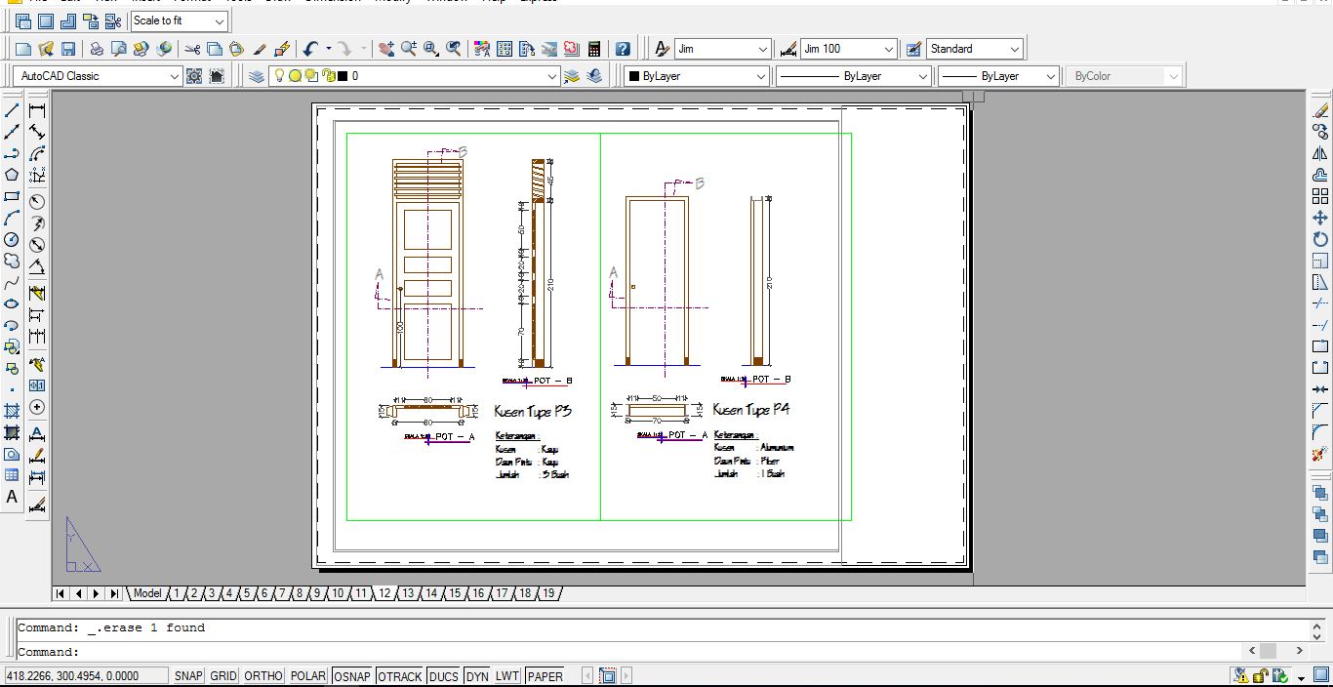Click the Save icon in the standard toolbar
The image size is (1333, 687).
coord(68,49)
